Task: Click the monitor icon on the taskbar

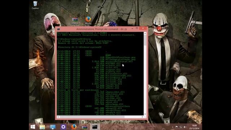Action: pos(53,127)
